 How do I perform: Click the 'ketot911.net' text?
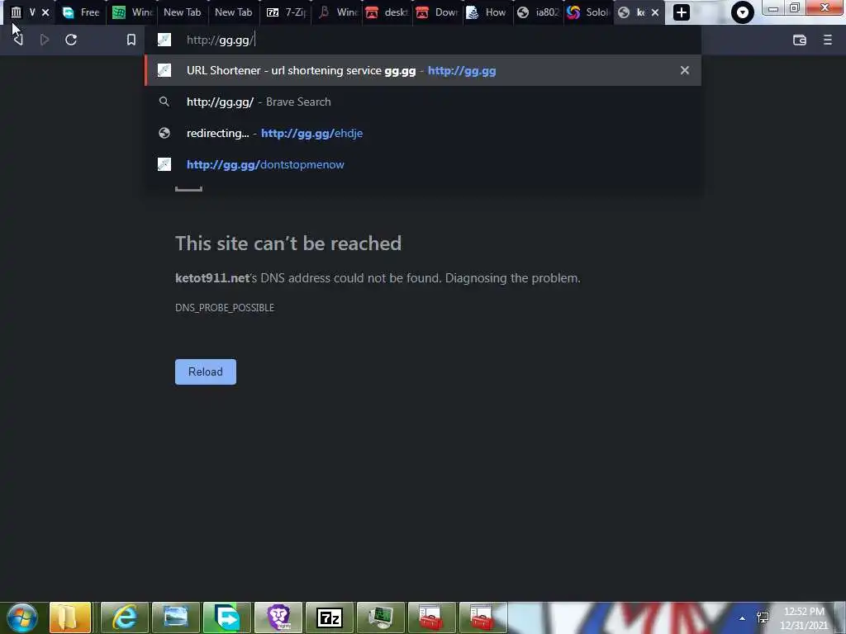(212, 278)
